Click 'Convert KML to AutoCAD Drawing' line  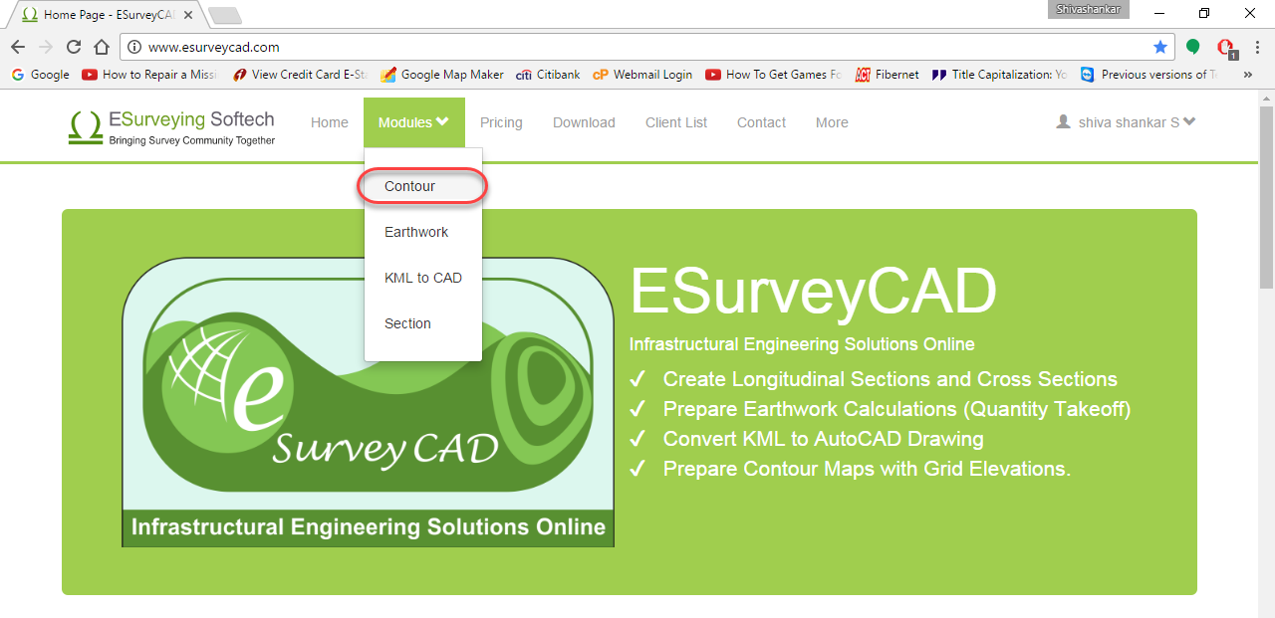[x=823, y=439]
